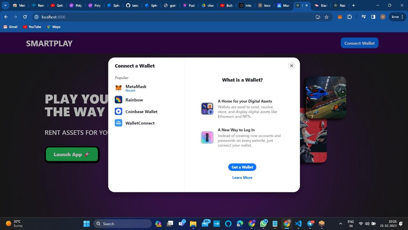Screen dimensions: 408x230
Task: Switch to the GitHub tanu tab
Action: (132, 5)
